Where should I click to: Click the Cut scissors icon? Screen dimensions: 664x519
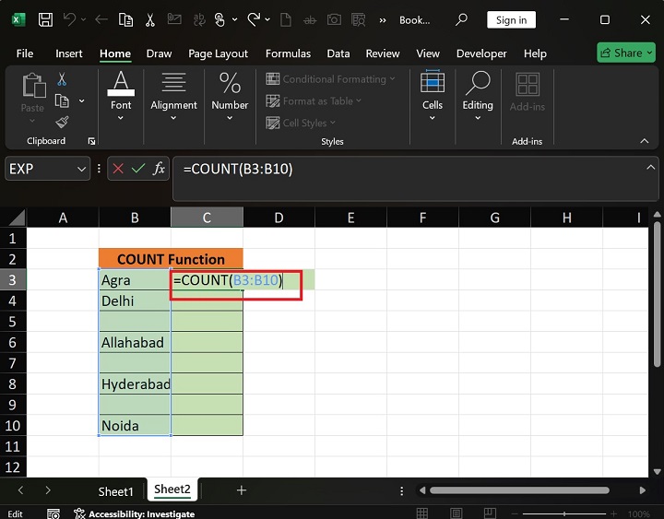(x=62, y=80)
